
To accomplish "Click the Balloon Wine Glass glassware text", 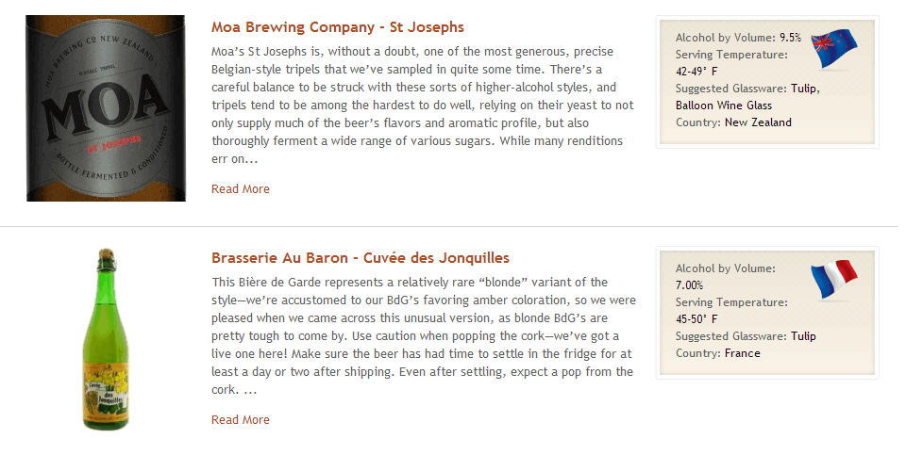I will coord(724,106).
